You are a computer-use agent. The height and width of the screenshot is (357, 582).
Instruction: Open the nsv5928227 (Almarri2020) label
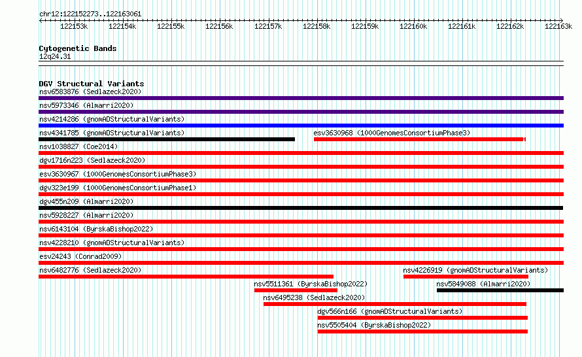86,215
